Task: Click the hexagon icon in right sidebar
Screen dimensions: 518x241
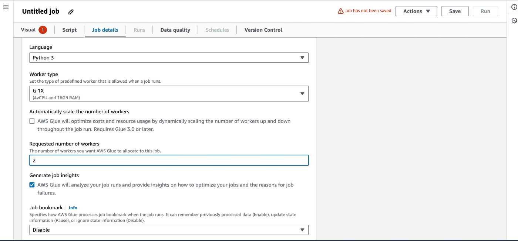Action: (514, 21)
